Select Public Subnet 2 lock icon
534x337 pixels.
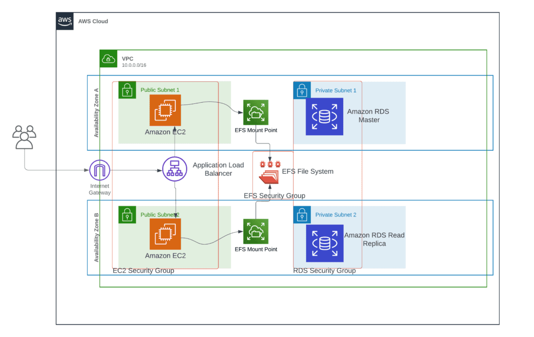click(x=127, y=215)
